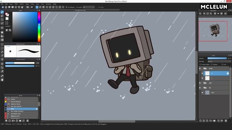The image size is (232, 130).
Task: Choose the Pen (Fade In/Out) brush
Action: [21, 111]
